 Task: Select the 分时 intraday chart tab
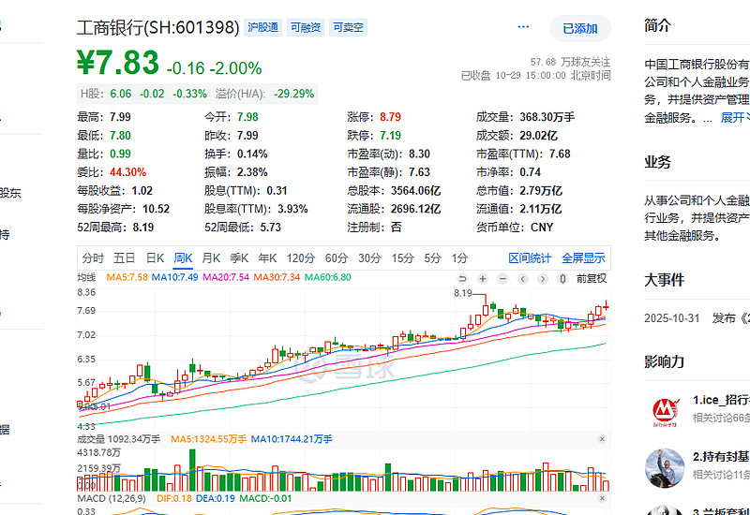(x=93, y=258)
